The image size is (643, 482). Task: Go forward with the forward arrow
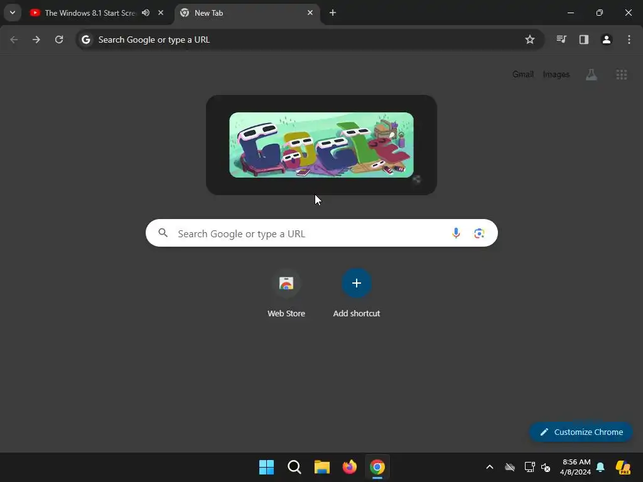coord(36,40)
